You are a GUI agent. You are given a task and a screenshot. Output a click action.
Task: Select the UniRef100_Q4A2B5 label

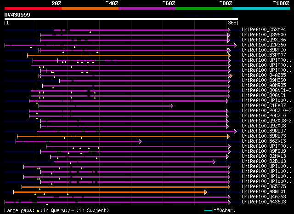point(264,75)
